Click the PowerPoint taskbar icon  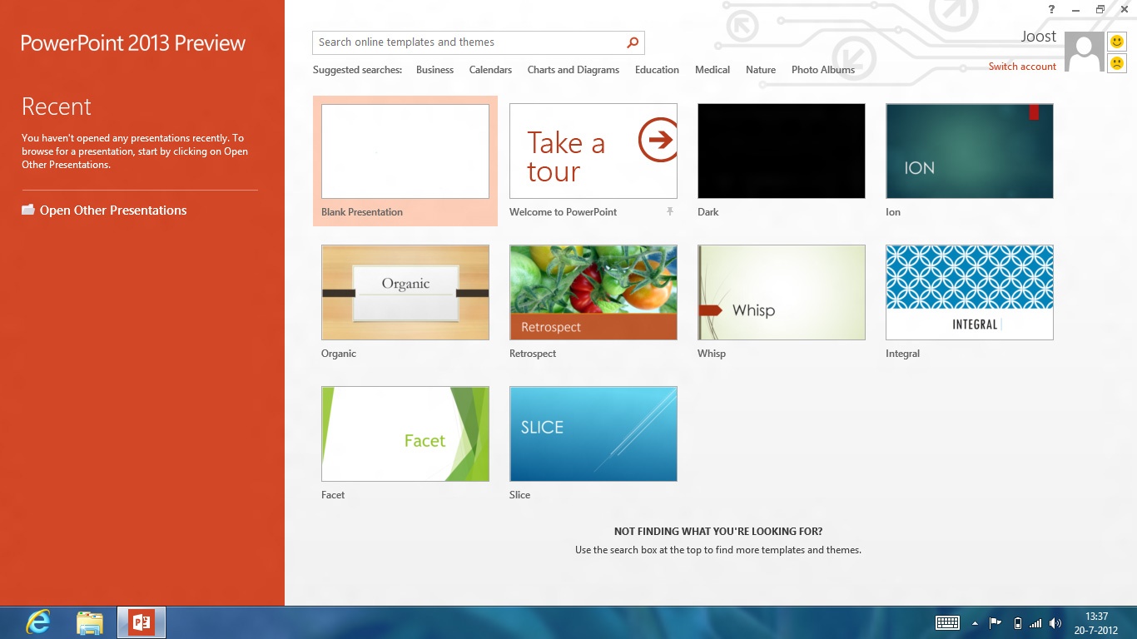pos(142,622)
